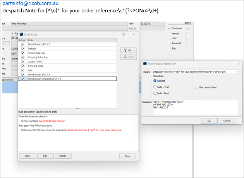Select the Body - Text radio option
This screenshot has height=178, width=244.
coord(155,87)
